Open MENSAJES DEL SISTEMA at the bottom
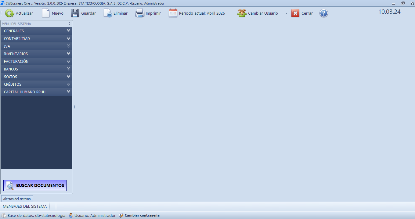Viewport: 415px width, 219px height. click(24, 206)
